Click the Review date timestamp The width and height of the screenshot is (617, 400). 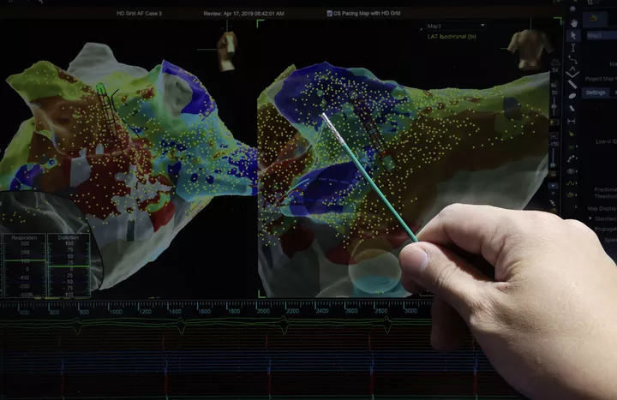pyautogui.click(x=250, y=14)
